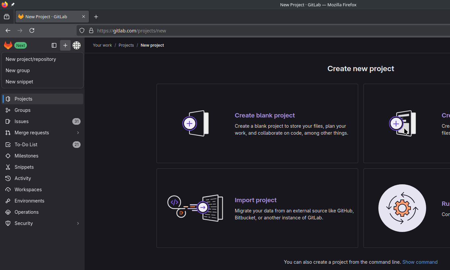This screenshot has height=270, width=450.
Task: Click the CI/CD gear illustration
Action: click(x=402, y=208)
